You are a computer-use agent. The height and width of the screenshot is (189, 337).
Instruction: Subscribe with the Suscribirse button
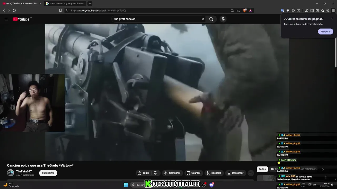[x=48, y=173]
